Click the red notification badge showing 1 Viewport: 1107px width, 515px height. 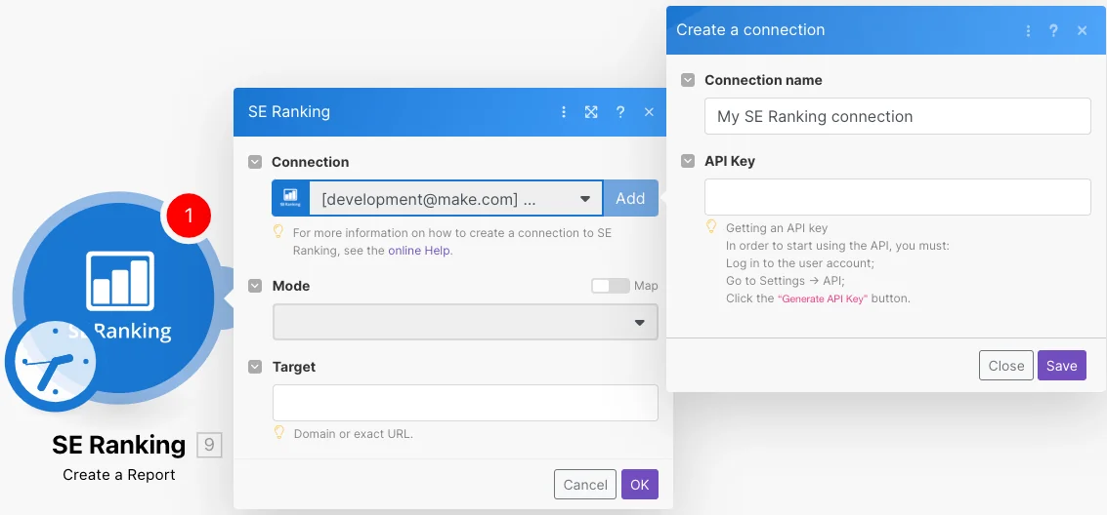pos(189,215)
